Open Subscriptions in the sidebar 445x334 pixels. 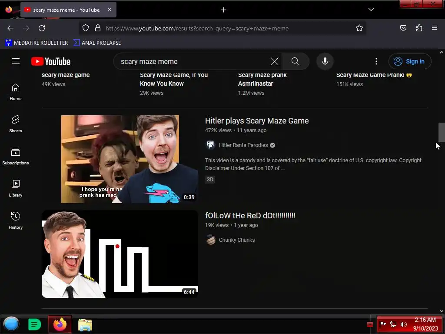(x=16, y=156)
